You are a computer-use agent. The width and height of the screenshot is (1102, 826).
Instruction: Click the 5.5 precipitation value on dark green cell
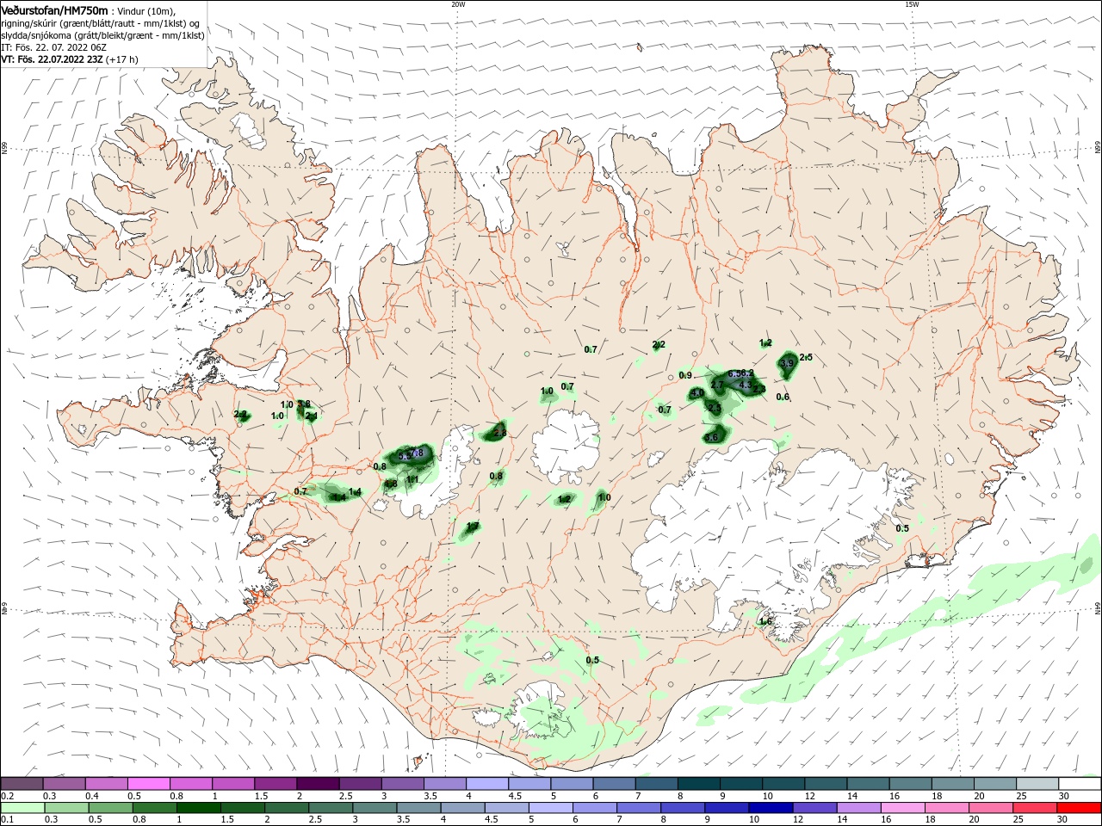pos(405,456)
